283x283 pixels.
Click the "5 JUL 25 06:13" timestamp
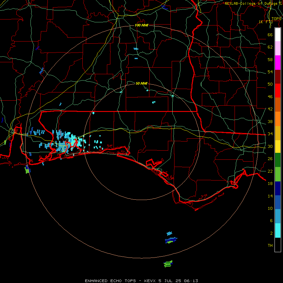pyautogui.click(x=178, y=281)
